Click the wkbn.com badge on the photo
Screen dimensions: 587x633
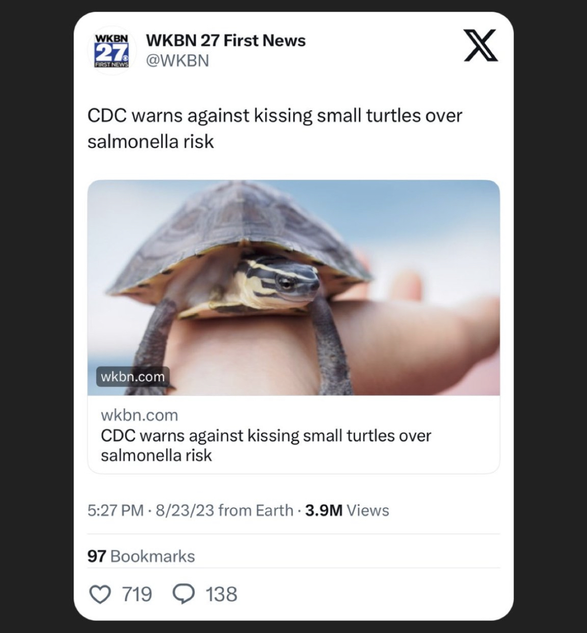132,377
